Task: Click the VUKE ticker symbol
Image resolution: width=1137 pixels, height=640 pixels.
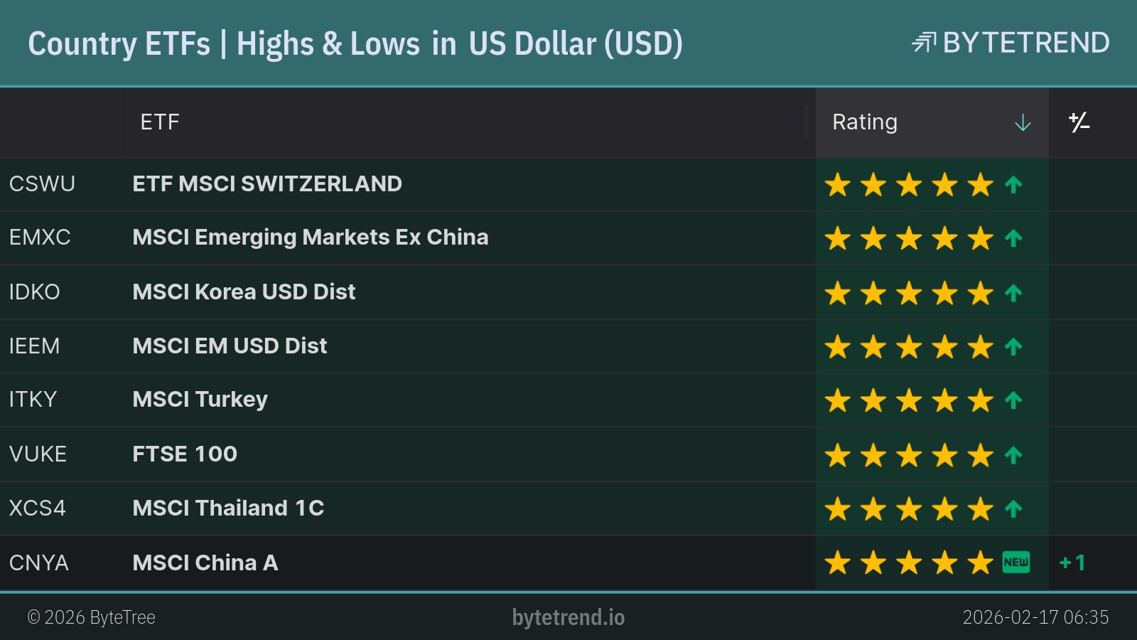Action: click(x=38, y=454)
